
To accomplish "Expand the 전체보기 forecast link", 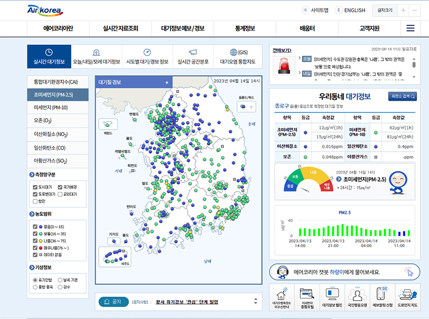I will (x=282, y=50).
